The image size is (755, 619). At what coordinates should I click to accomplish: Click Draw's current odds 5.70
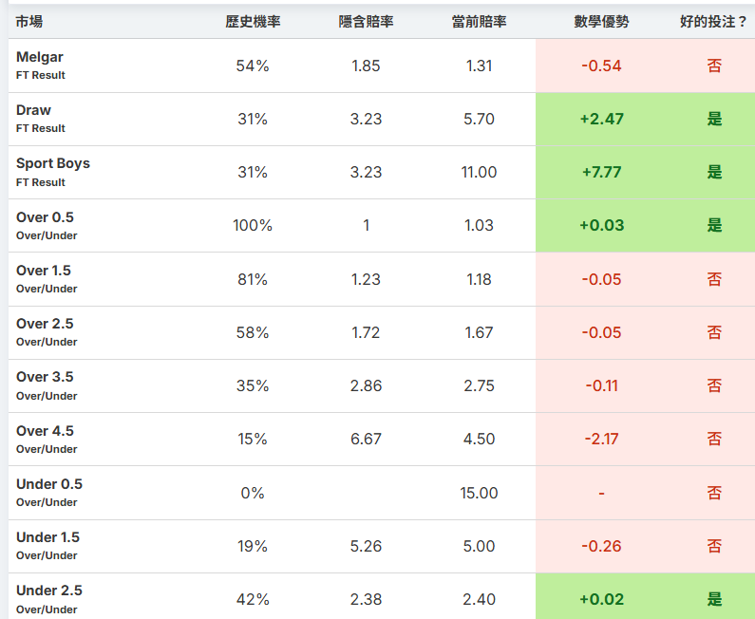(x=479, y=119)
